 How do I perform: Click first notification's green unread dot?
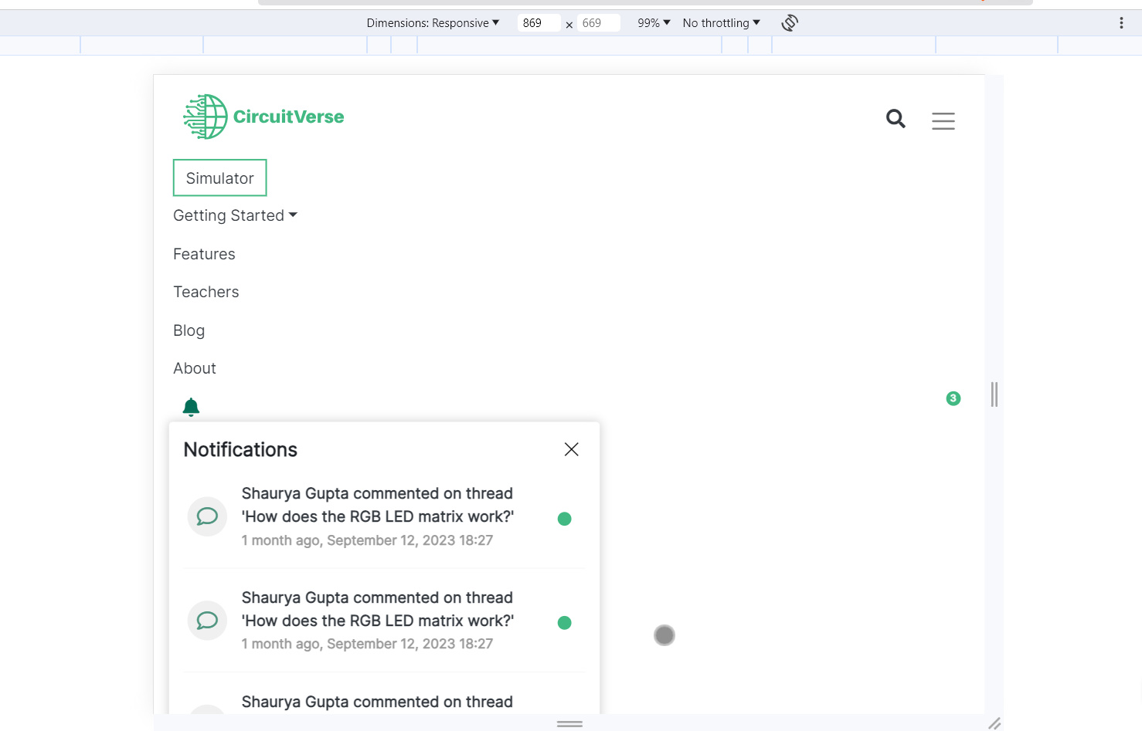[565, 519]
